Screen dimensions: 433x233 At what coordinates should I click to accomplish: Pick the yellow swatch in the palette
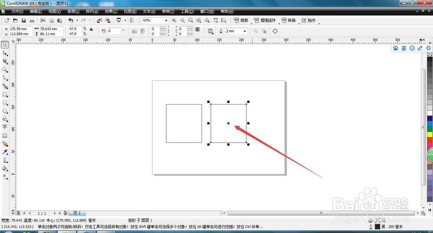[430, 135]
